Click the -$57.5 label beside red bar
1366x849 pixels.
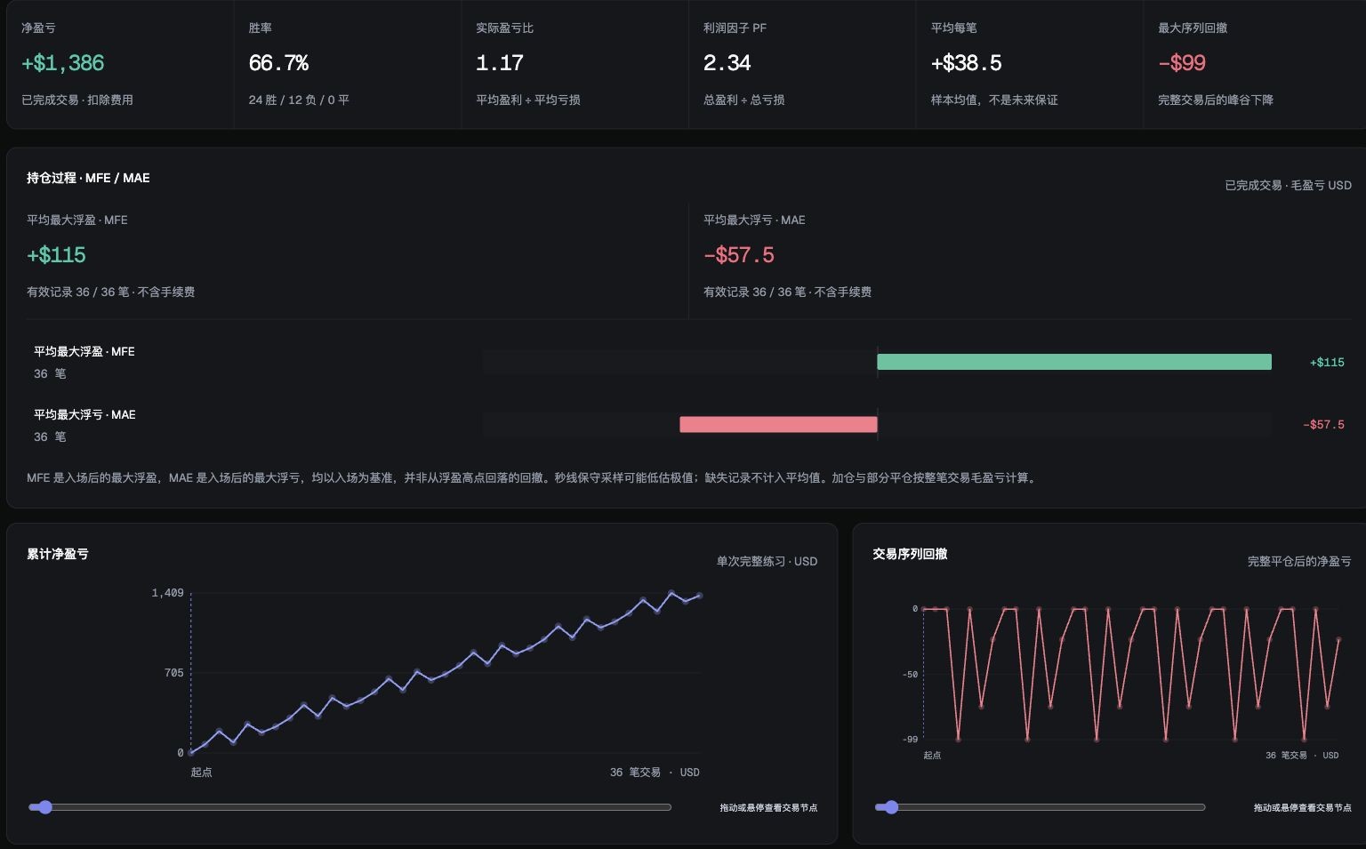[x=1323, y=425]
